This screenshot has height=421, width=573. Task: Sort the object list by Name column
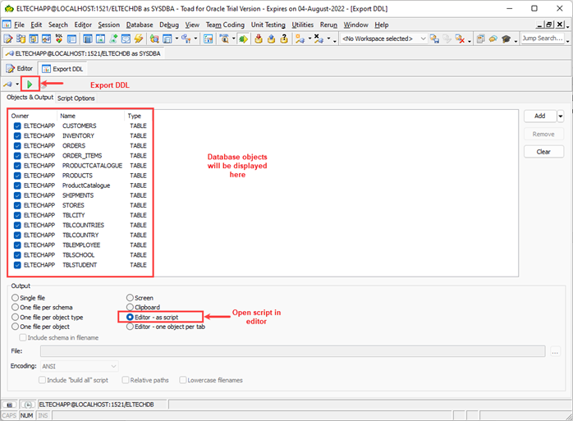[x=90, y=116]
